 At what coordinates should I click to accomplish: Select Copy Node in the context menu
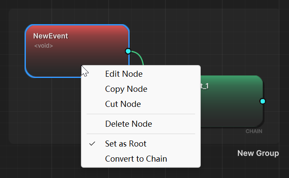(126, 89)
